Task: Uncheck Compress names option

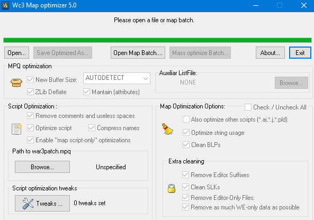Action: point(92,128)
